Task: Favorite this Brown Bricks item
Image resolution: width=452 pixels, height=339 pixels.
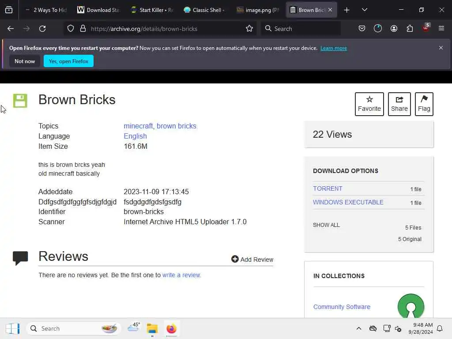Action: click(x=369, y=104)
